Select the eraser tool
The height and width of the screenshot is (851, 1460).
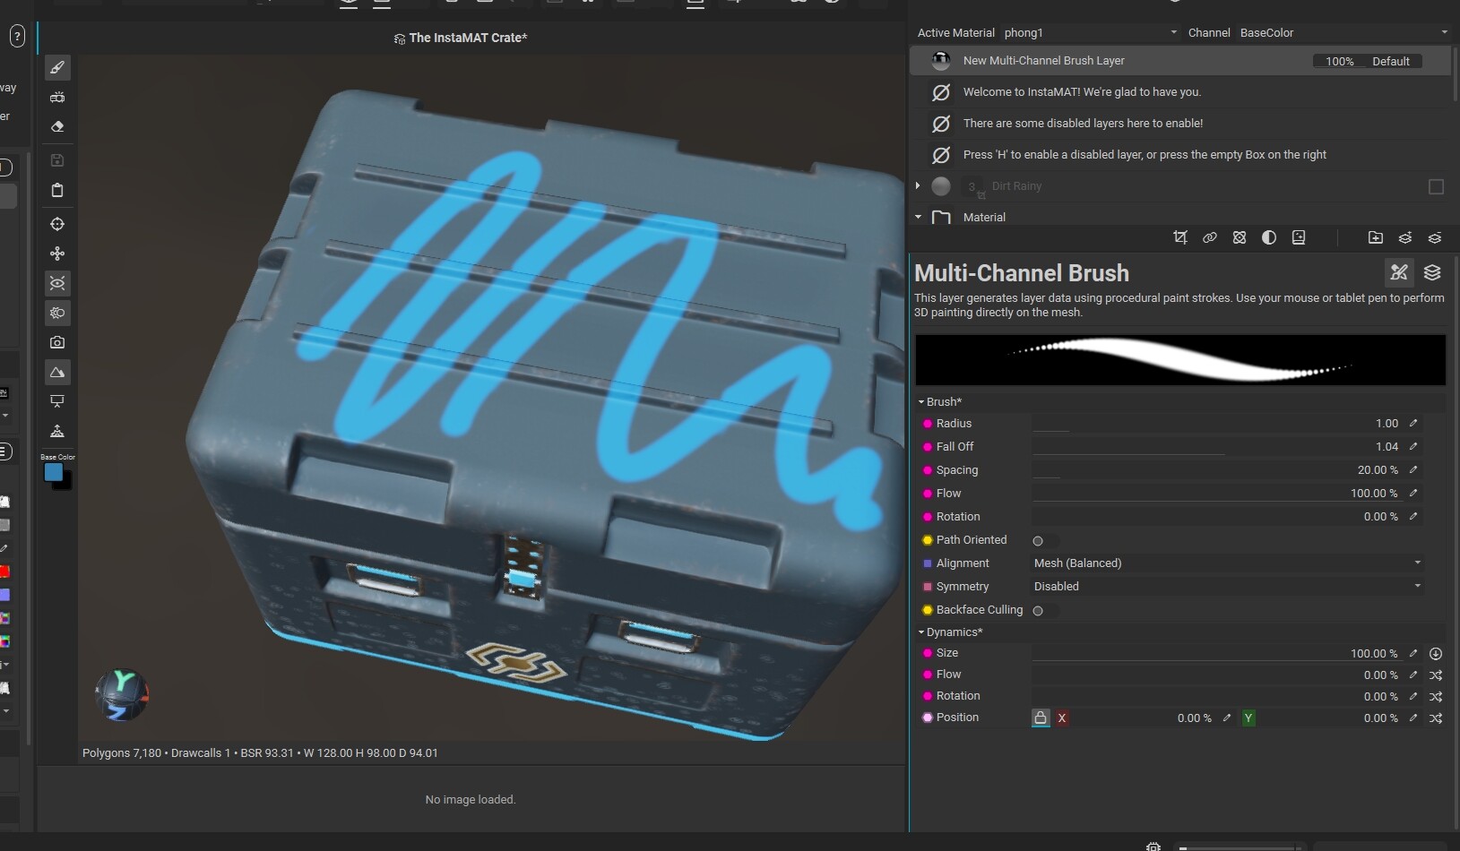(57, 127)
